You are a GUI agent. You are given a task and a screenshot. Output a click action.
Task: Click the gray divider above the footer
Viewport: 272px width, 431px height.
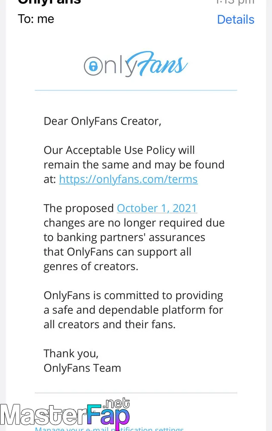click(x=136, y=393)
